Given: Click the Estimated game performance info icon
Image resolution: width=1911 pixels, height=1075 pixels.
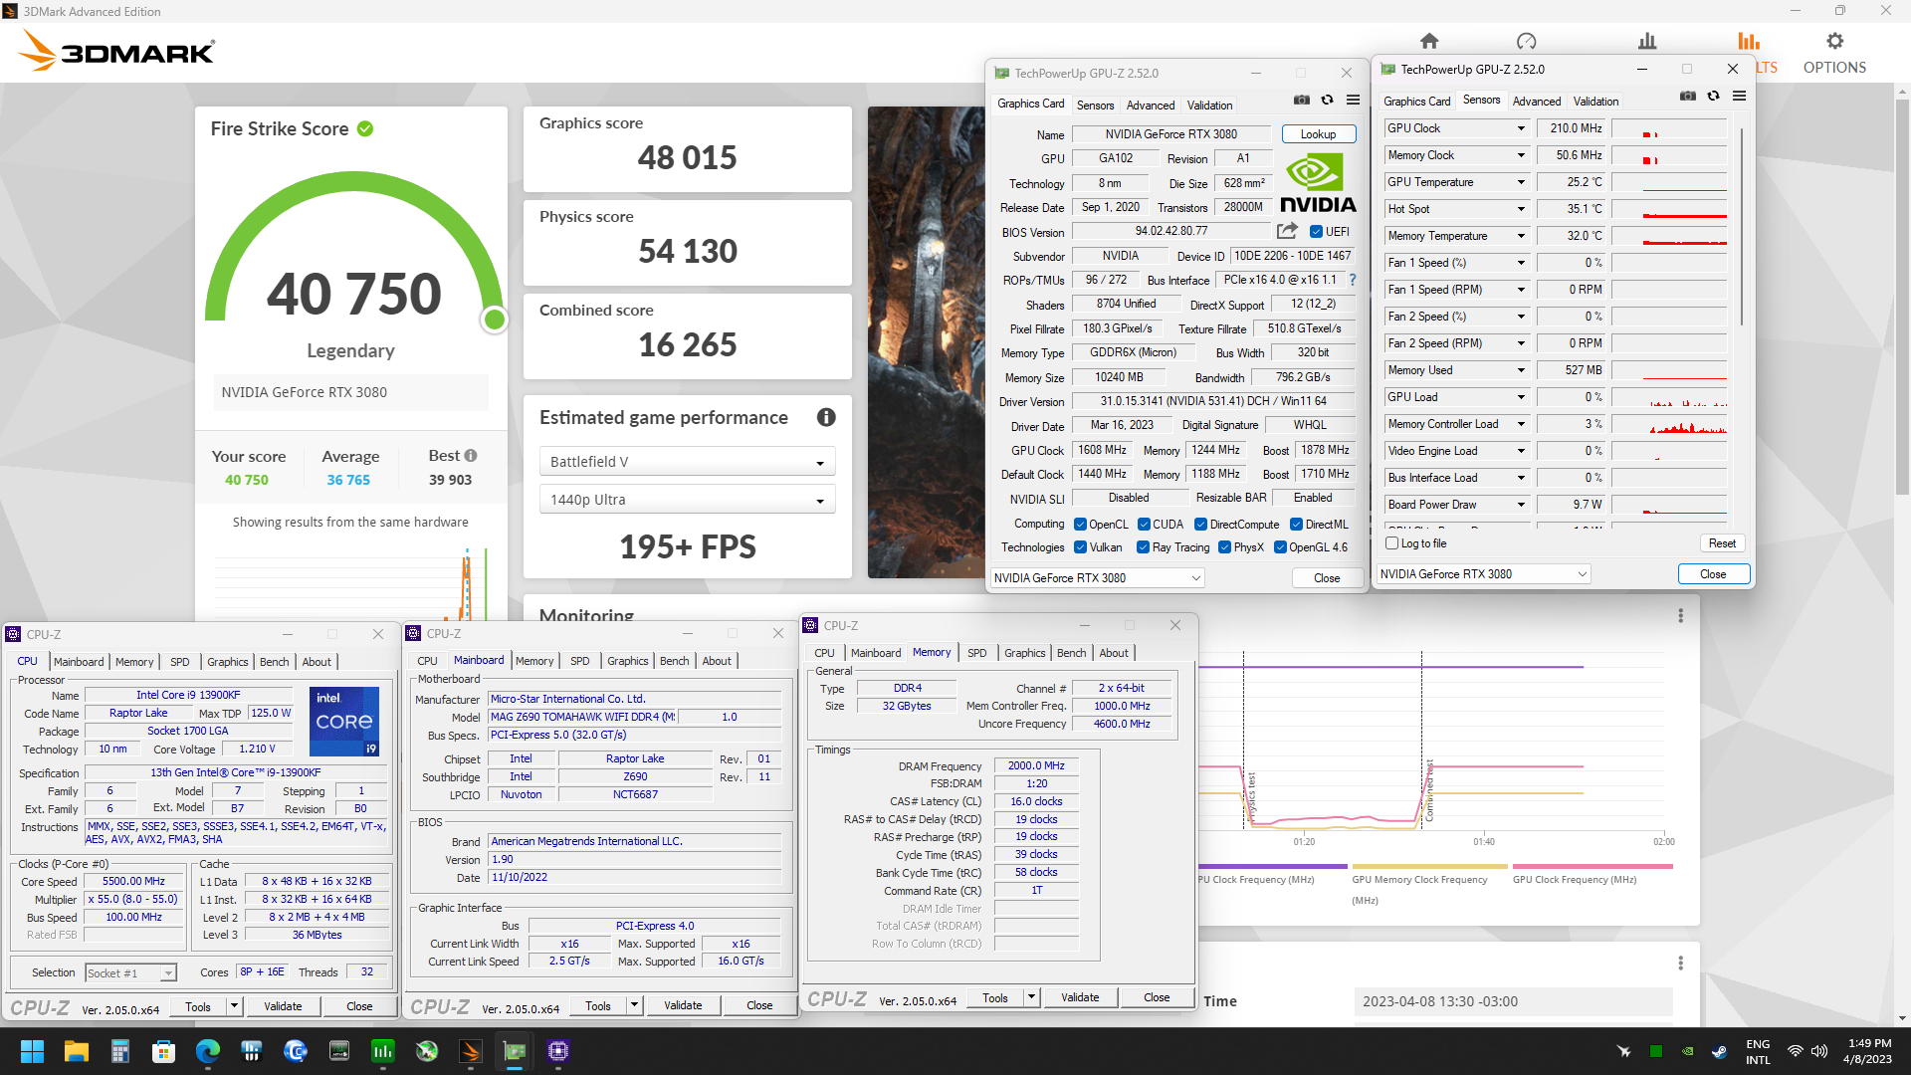Looking at the screenshot, I should (x=826, y=417).
